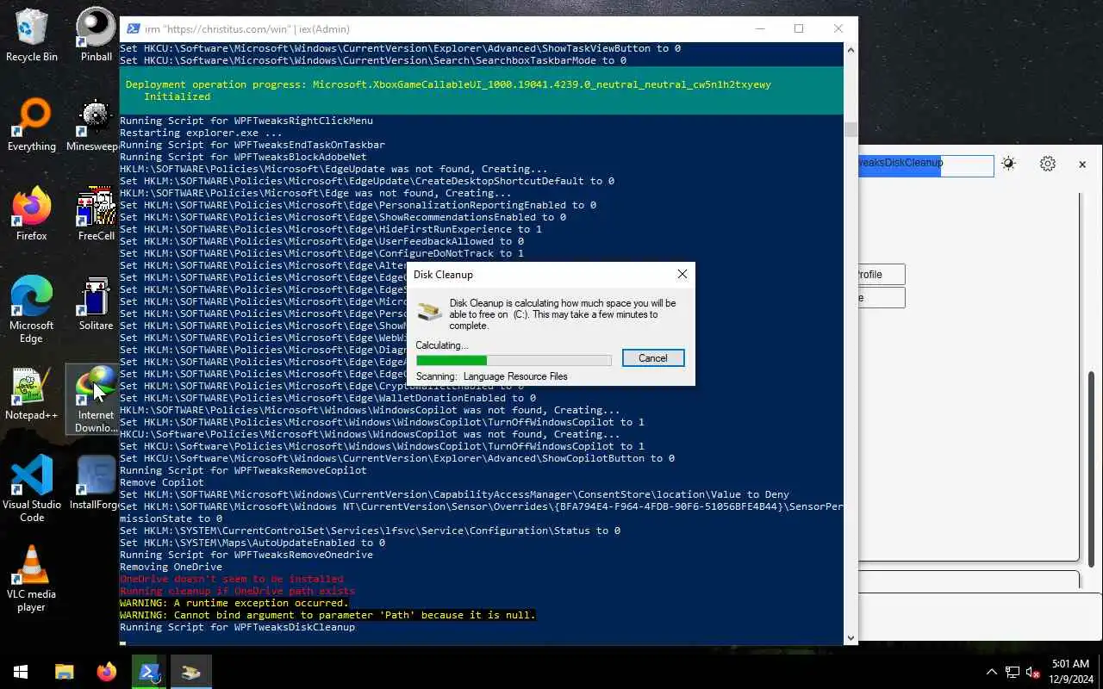Show hidden system tray icons

coord(991,672)
